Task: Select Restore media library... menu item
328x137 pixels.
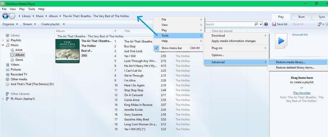Action: 298,62
